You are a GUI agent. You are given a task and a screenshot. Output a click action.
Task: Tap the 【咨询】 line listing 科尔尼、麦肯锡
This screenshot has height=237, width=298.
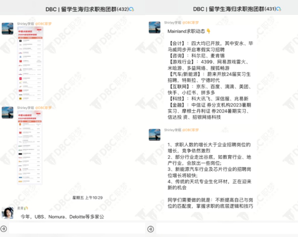[196, 56]
